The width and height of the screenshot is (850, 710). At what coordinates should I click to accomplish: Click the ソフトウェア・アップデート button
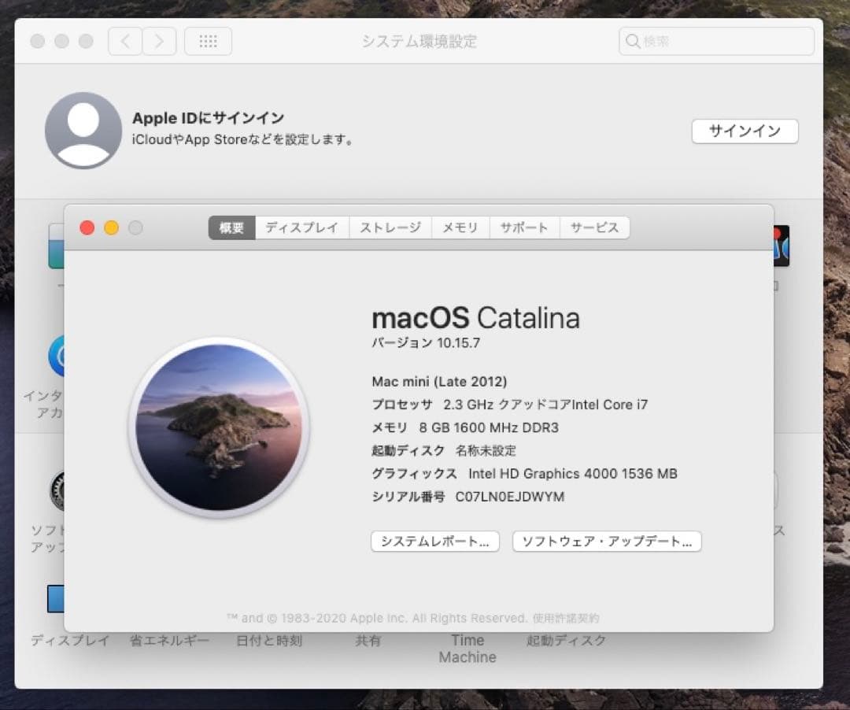coord(607,542)
